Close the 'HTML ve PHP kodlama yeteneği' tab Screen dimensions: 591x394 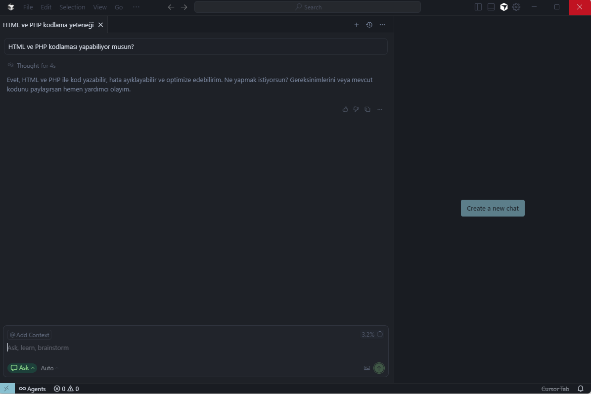click(101, 25)
